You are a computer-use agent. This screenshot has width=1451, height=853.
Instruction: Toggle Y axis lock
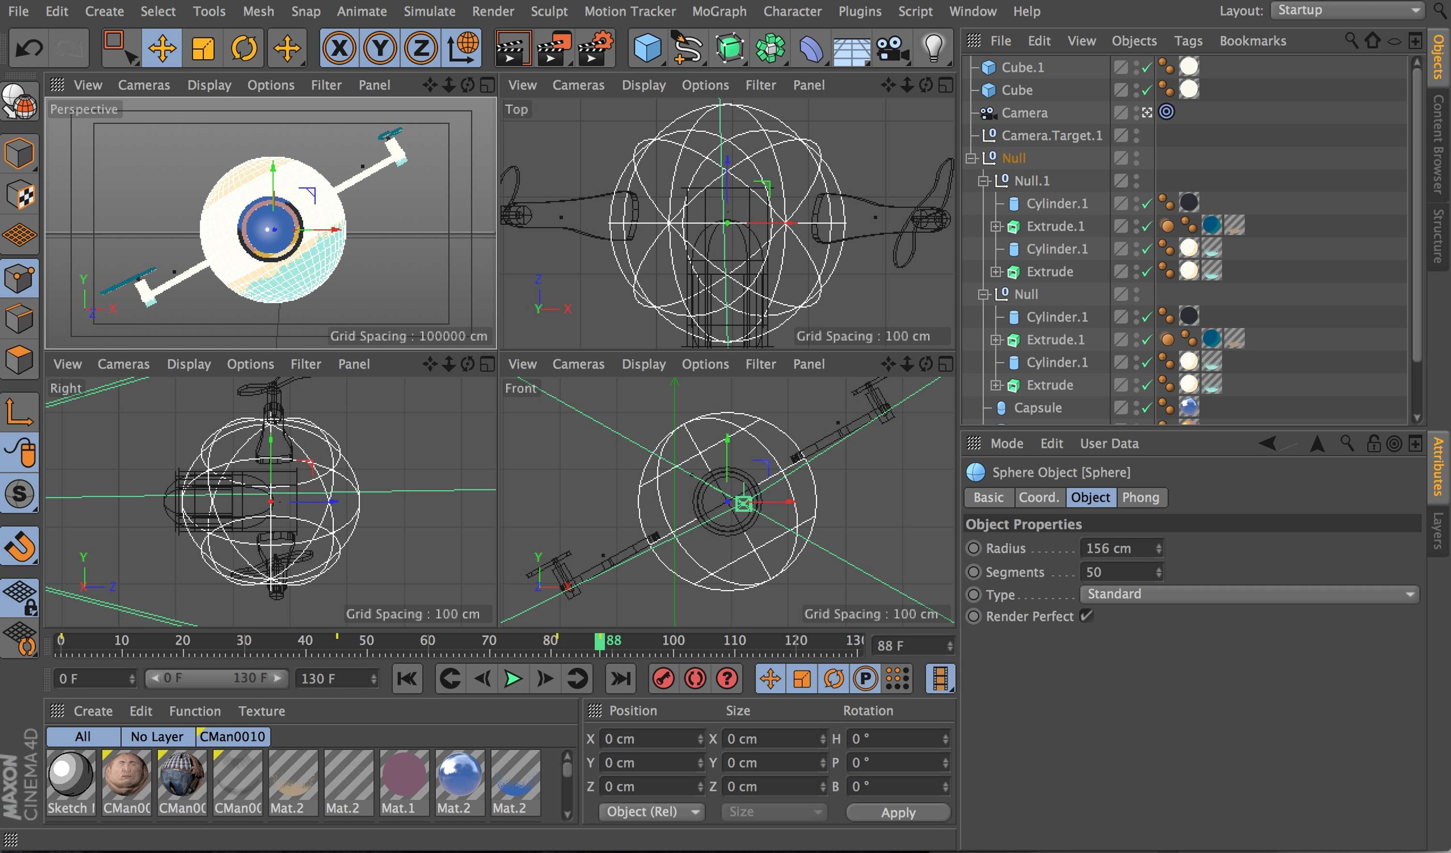380,48
